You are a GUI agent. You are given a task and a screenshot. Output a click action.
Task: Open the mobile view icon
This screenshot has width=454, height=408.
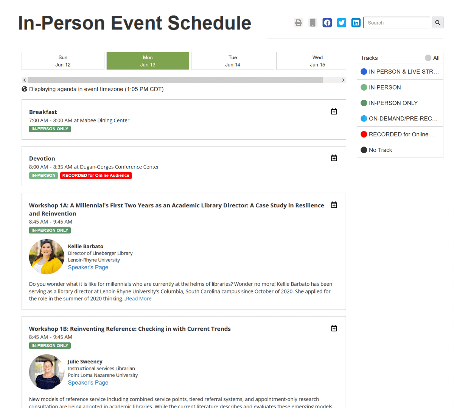(x=313, y=23)
